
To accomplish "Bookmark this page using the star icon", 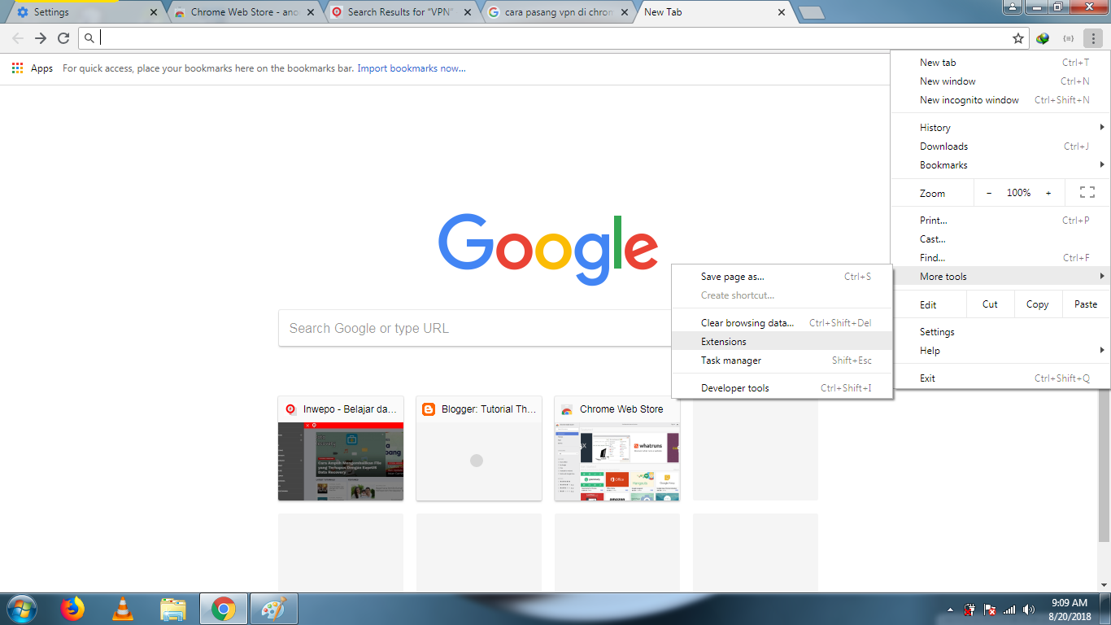I will [x=1017, y=37].
